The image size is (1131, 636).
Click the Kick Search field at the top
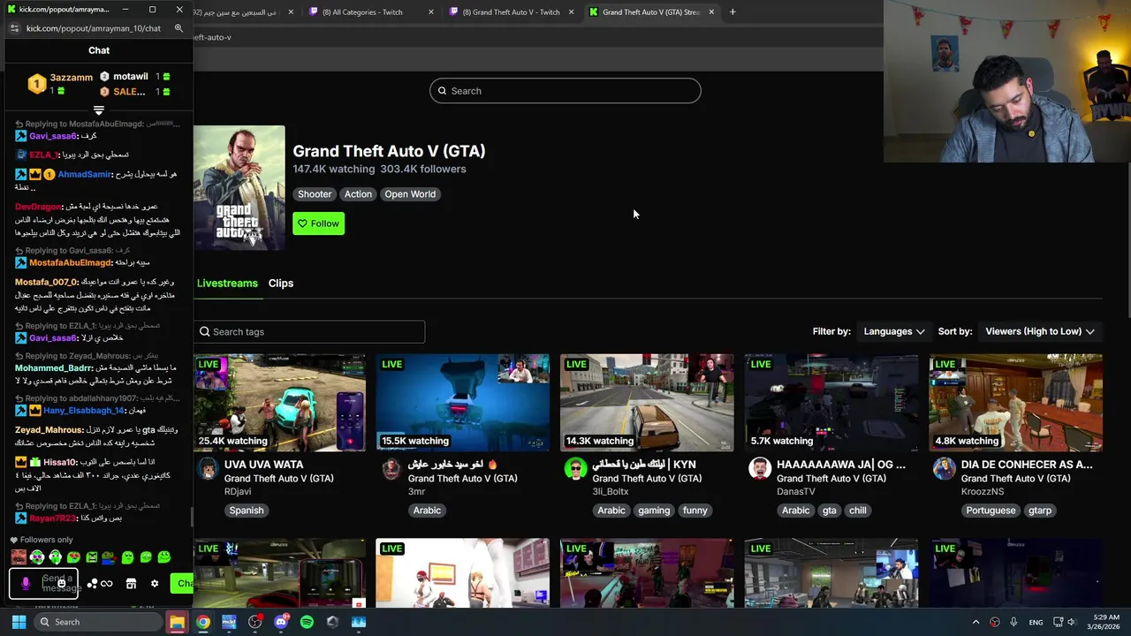[x=565, y=91]
